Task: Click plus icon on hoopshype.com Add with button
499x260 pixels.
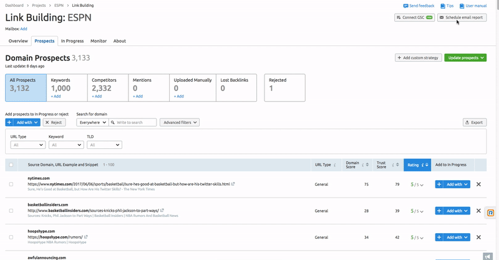Action: tap(439, 237)
